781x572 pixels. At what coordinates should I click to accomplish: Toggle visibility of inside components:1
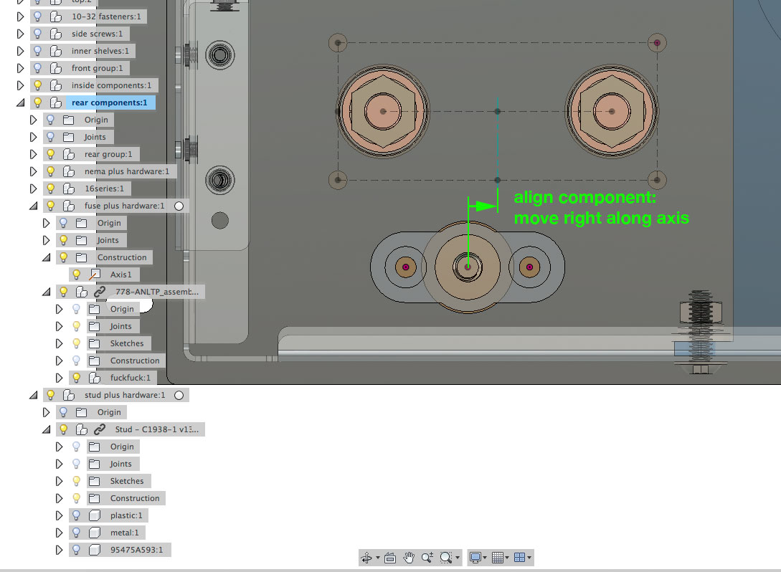pyautogui.click(x=37, y=85)
